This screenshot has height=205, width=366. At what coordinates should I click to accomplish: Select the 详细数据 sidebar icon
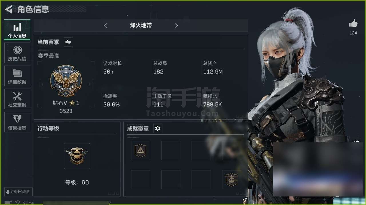pyautogui.click(x=17, y=76)
